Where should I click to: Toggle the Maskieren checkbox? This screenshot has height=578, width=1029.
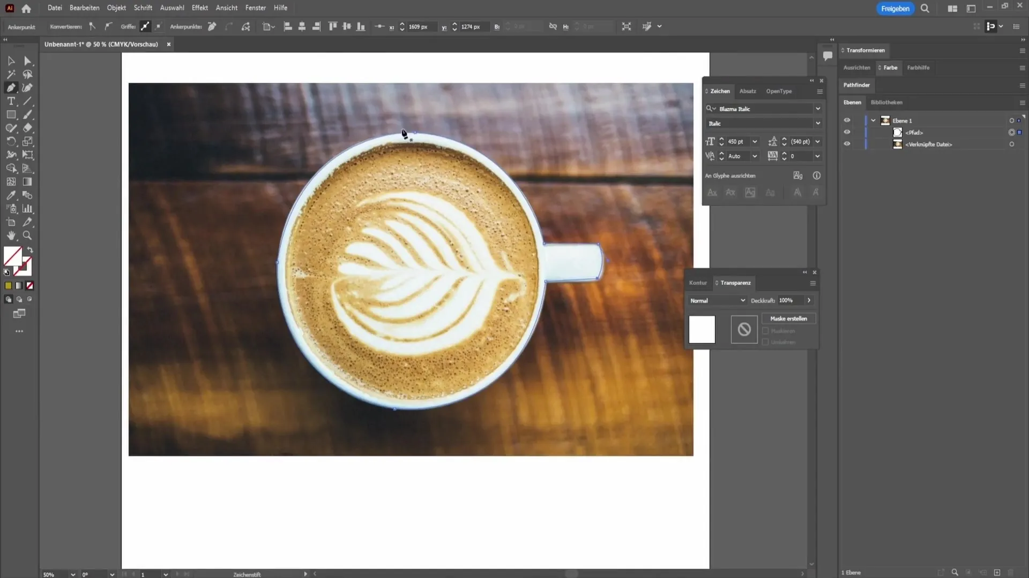click(x=765, y=331)
